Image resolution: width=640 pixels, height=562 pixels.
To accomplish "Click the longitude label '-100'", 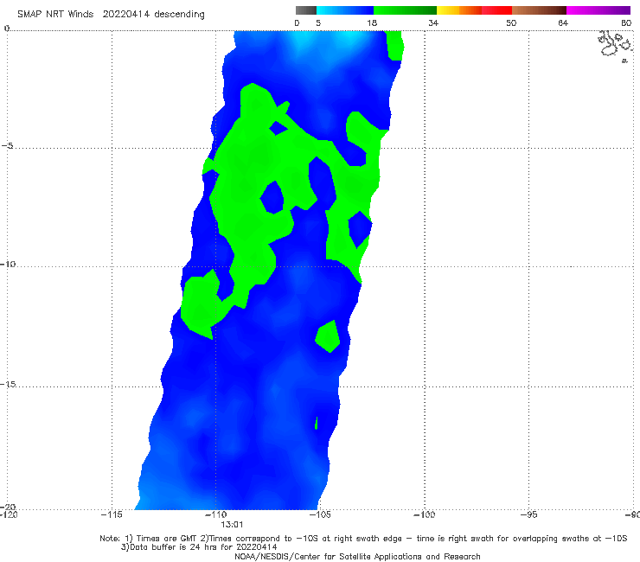I will pyautogui.click(x=425, y=514).
